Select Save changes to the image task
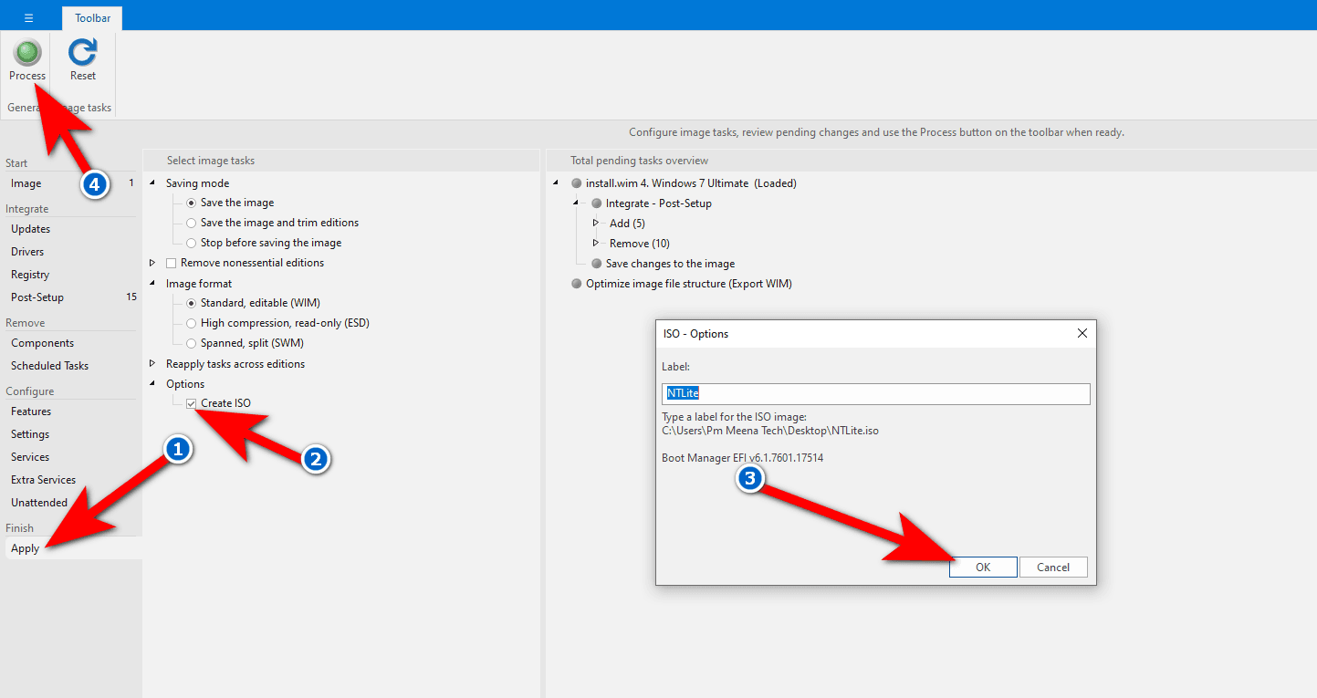This screenshot has width=1317, height=698. coord(670,264)
